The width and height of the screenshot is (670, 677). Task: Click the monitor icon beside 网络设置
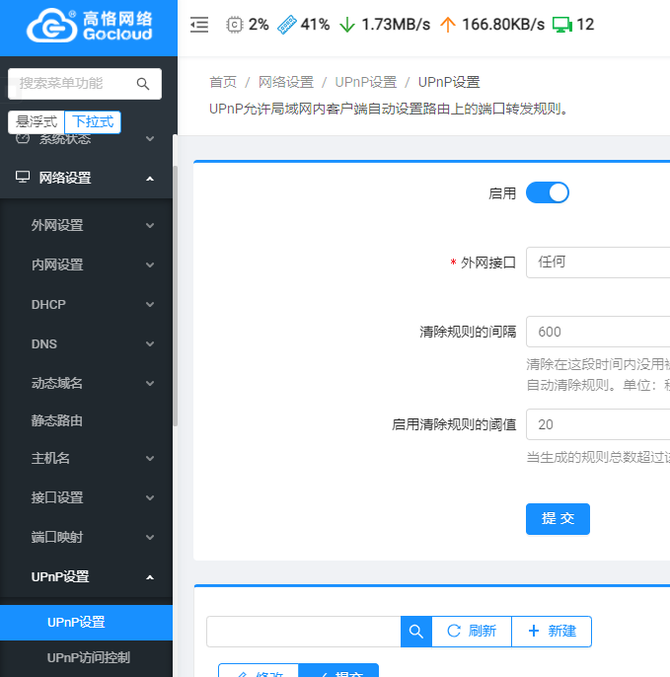click(x=23, y=177)
